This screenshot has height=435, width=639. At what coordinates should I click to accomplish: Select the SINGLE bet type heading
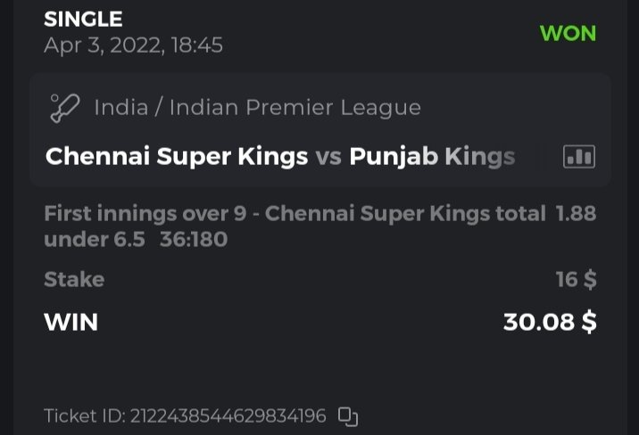pos(83,19)
